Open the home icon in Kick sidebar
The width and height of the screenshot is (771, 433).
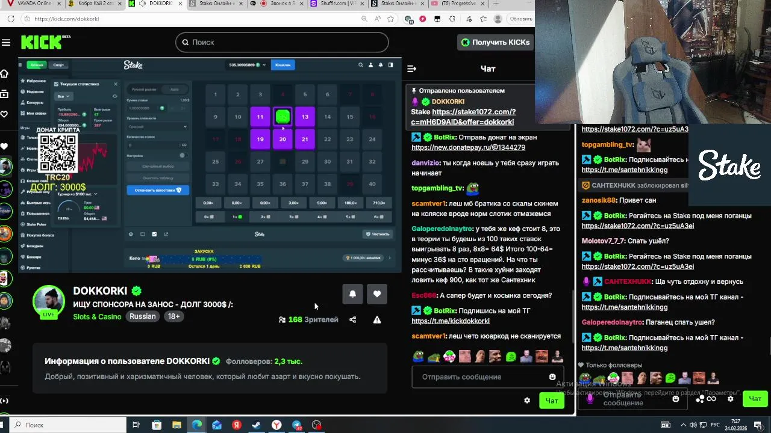[x=4, y=73]
